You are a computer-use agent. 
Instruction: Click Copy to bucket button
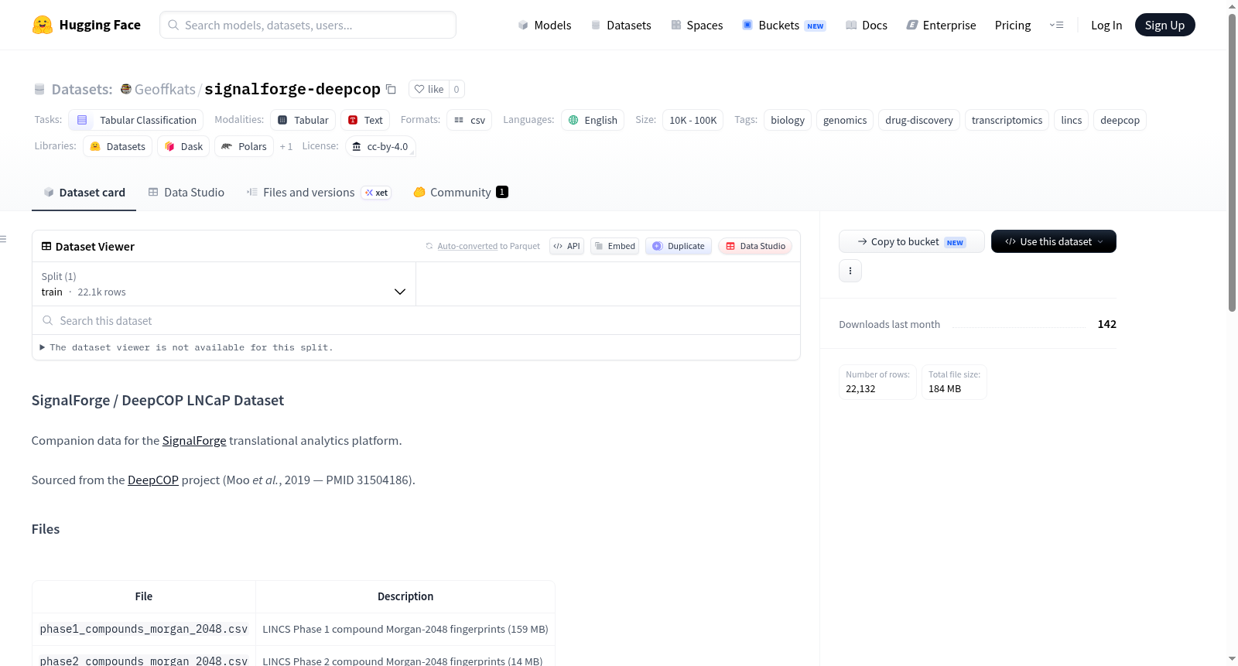pos(911,241)
